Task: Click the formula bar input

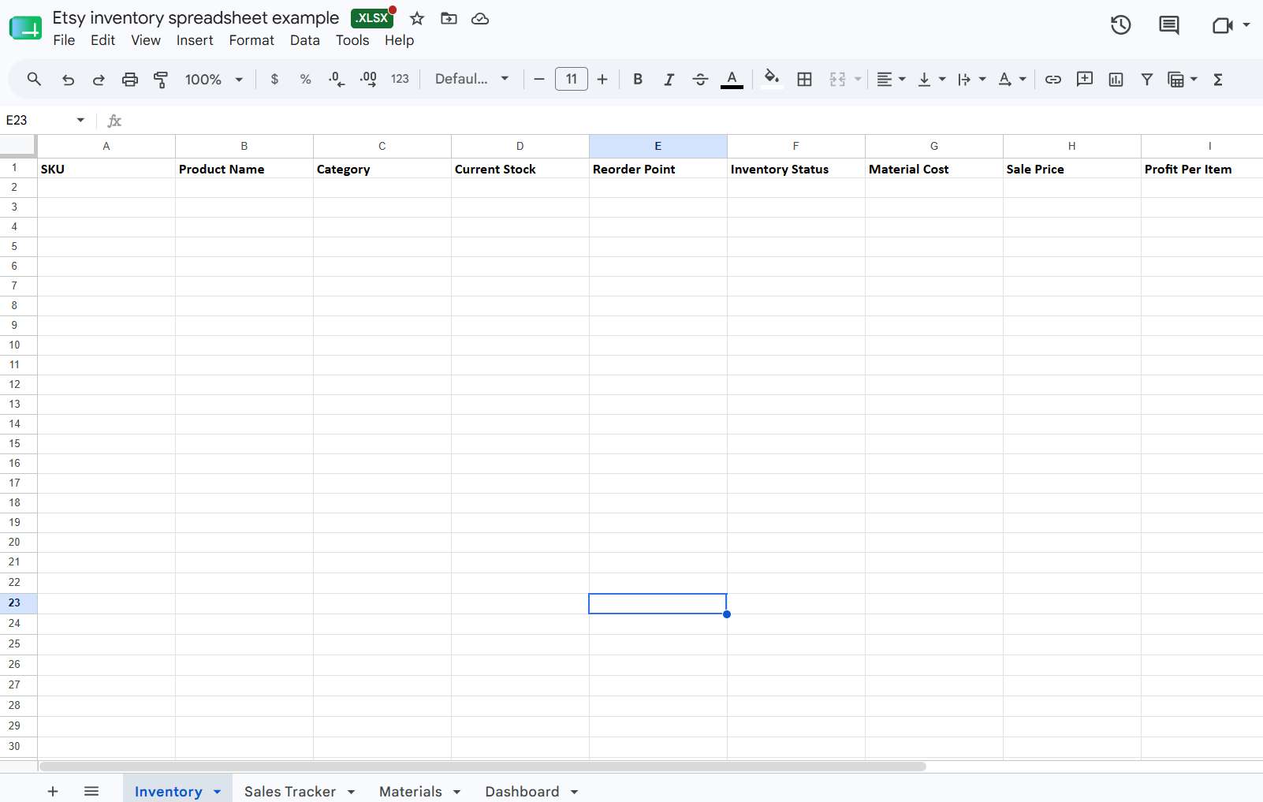Action: tap(694, 120)
